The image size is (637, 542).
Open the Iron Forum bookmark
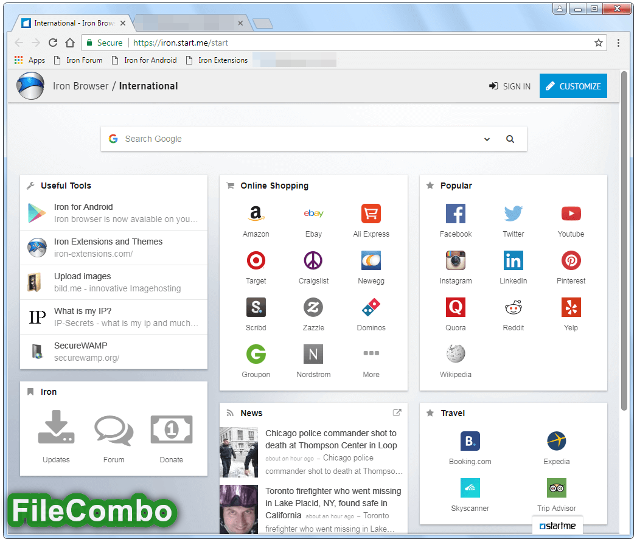78,60
